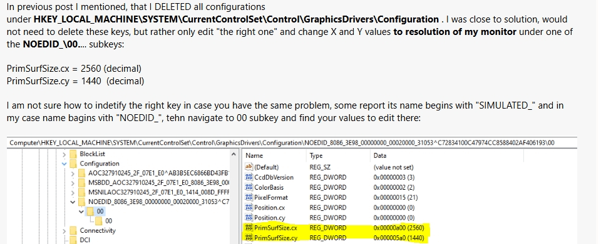Click the PrimSurfSize.cx DWORD icon
The width and height of the screenshot is (601, 244).
click(249, 228)
